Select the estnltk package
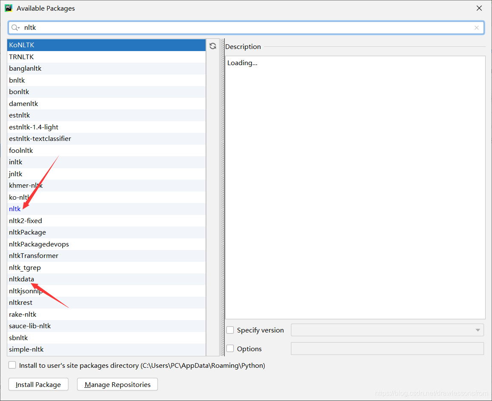The image size is (492, 401). click(106, 115)
